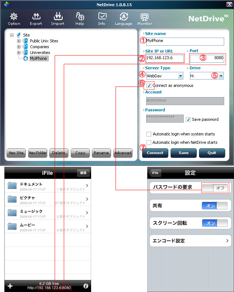Select Companies label in site tree
The width and height of the screenshot is (234, 292).
[x=39, y=47]
